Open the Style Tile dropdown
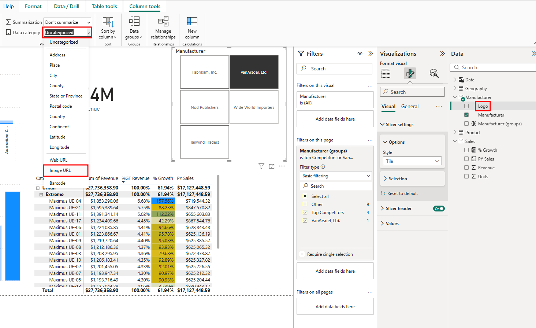The height and width of the screenshot is (328, 536). pyautogui.click(x=412, y=161)
